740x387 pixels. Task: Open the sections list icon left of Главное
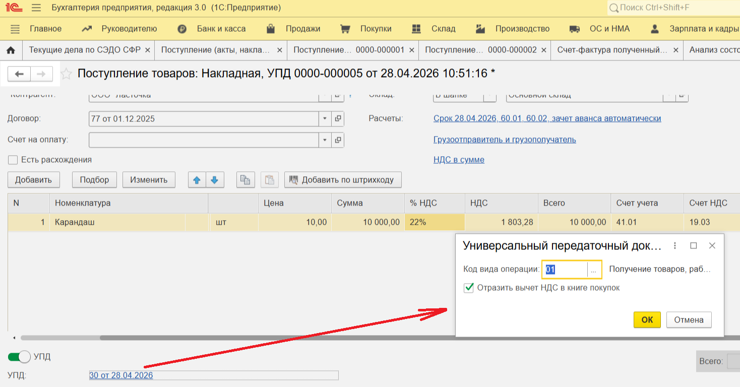[15, 29]
